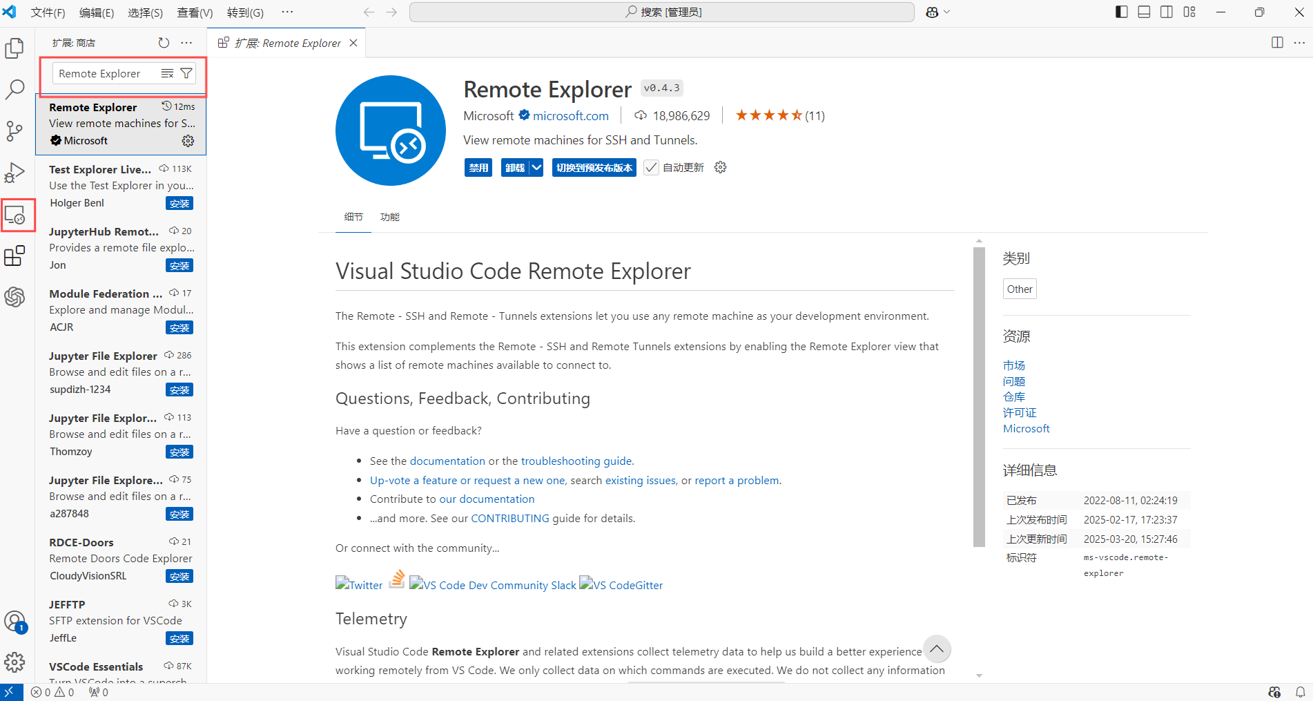Viewport: 1313px width, 701px height.
Task: Clear extensions search results icon
Action: pyautogui.click(x=167, y=73)
